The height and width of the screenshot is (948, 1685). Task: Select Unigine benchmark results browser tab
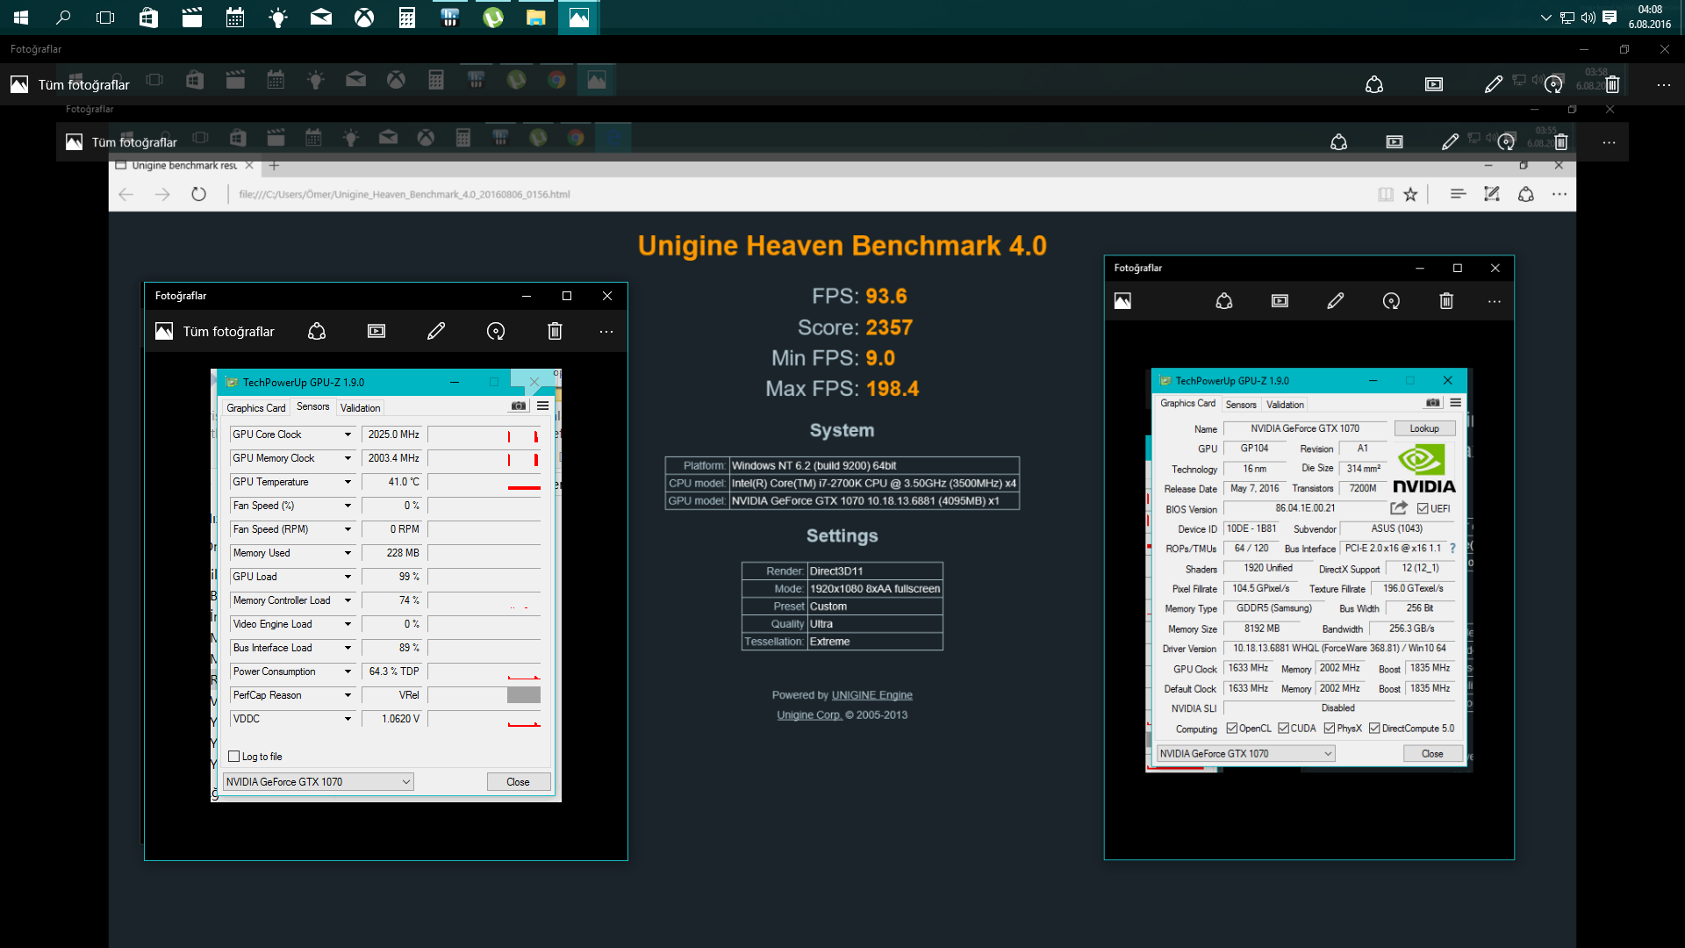pos(184,165)
